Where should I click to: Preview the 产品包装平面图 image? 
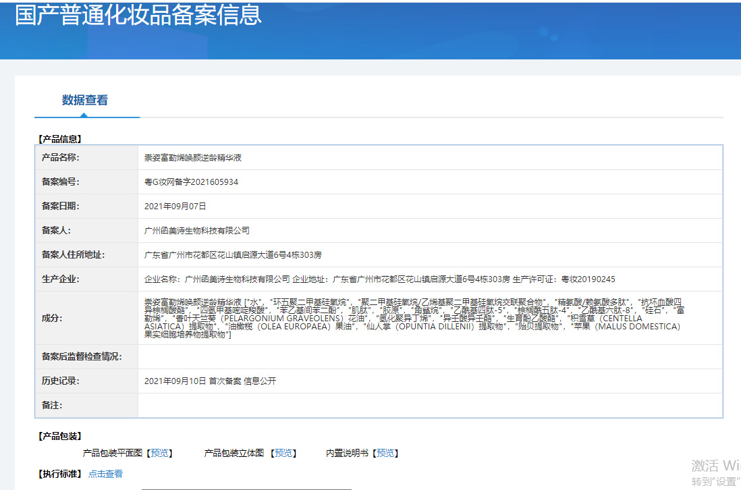click(x=160, y=454)
